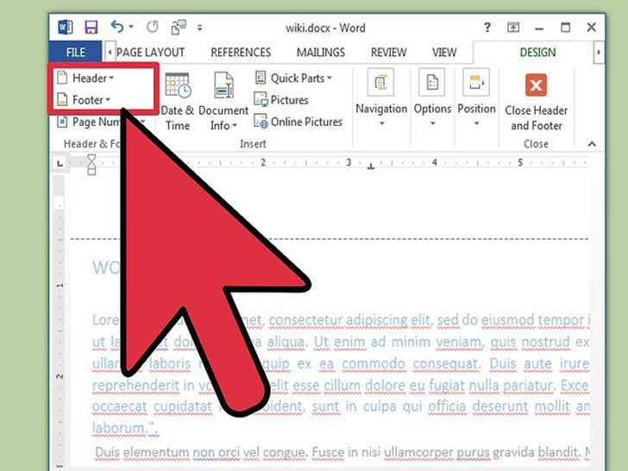Click ruler at the 4 mark

435,162
